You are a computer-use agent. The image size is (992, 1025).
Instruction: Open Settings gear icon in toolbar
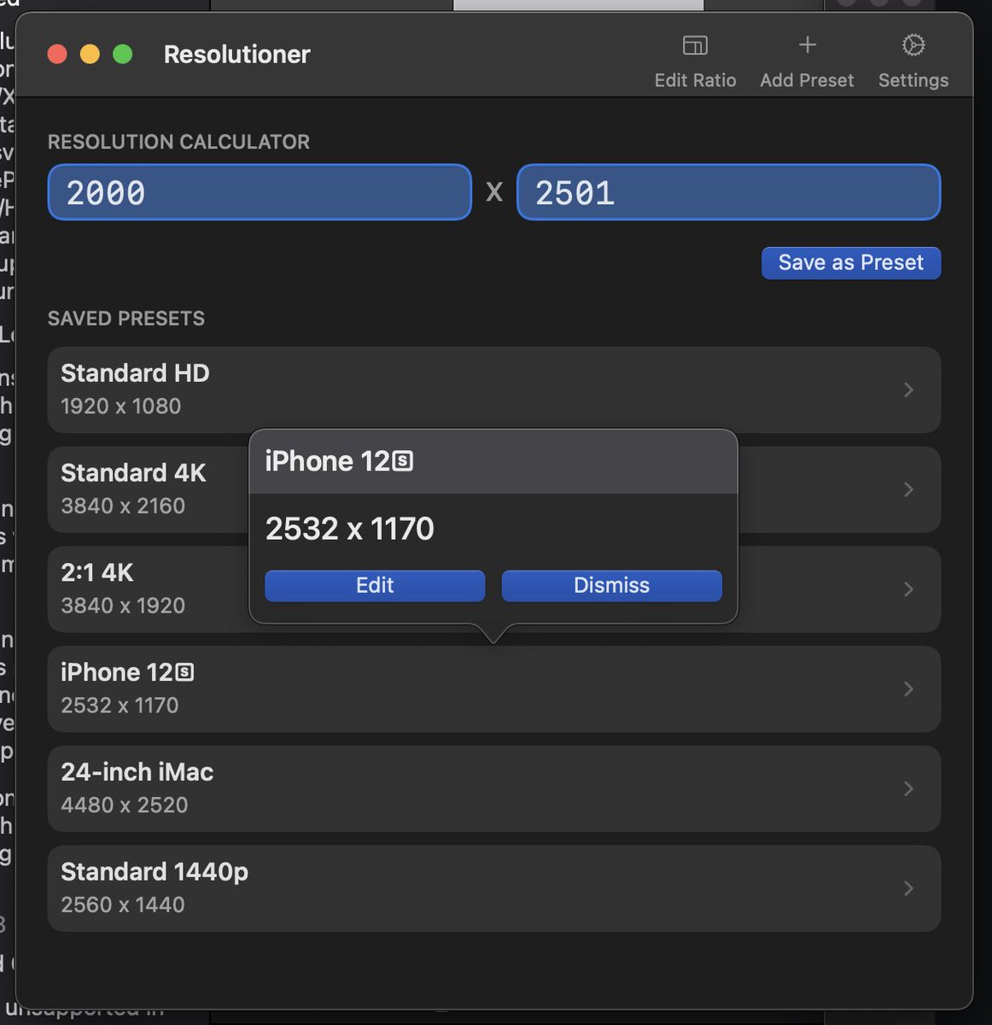coord(913,45)
